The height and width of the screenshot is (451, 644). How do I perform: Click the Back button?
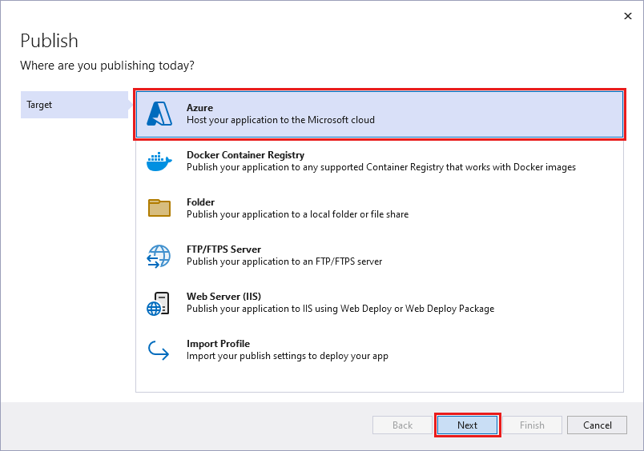pos(402,425)
